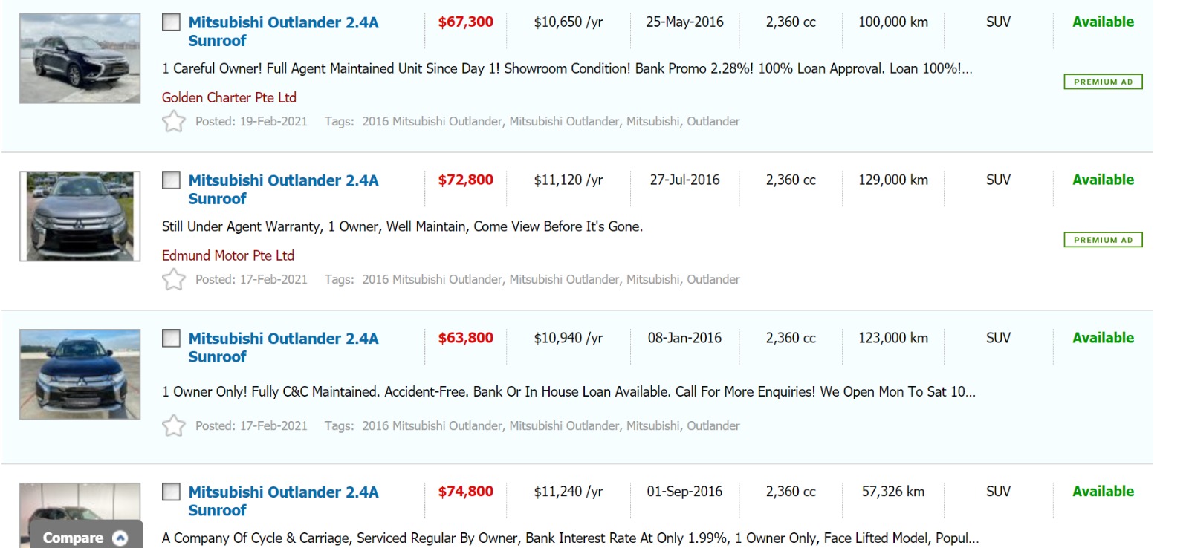Open the $74,800 Mitsubishi Outlander 2.4A Sunroof title
Screen dimensions: 1189x548
click(282, 500)
